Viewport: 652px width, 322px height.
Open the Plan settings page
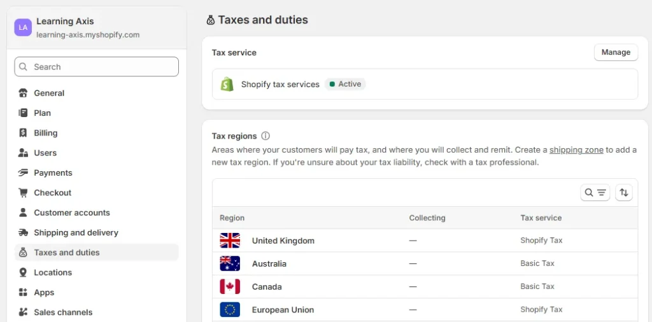42,113
